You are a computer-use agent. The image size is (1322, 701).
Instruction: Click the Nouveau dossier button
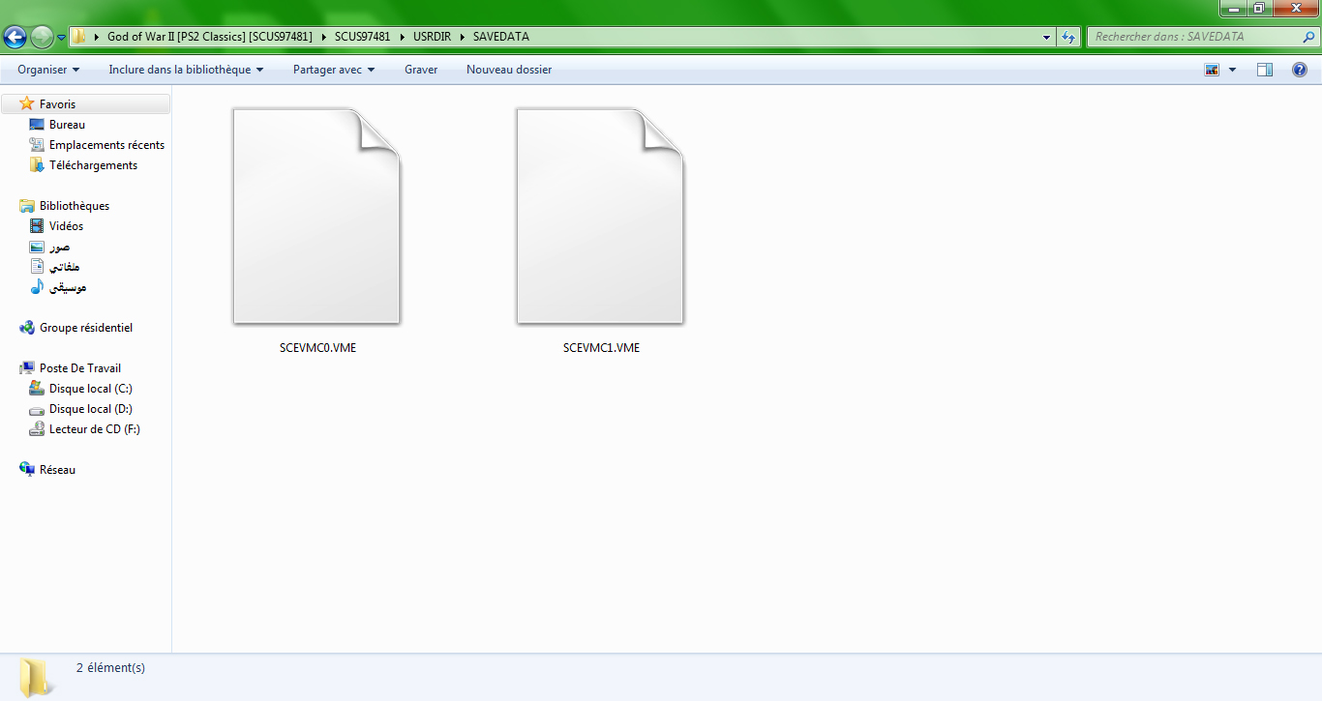coord(509,70)
